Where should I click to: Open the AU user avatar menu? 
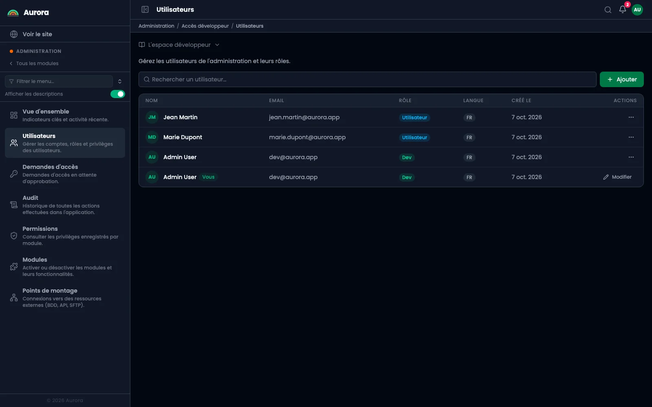637,10
